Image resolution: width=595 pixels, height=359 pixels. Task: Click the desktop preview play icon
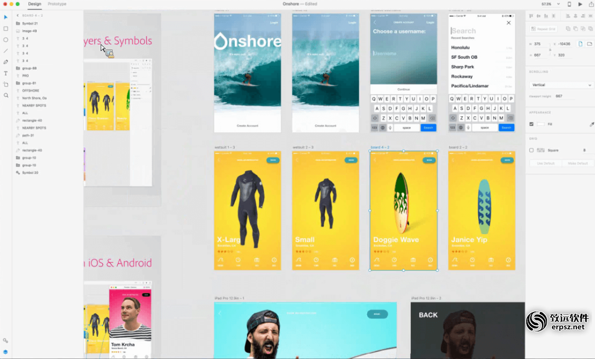coord(580,4)
